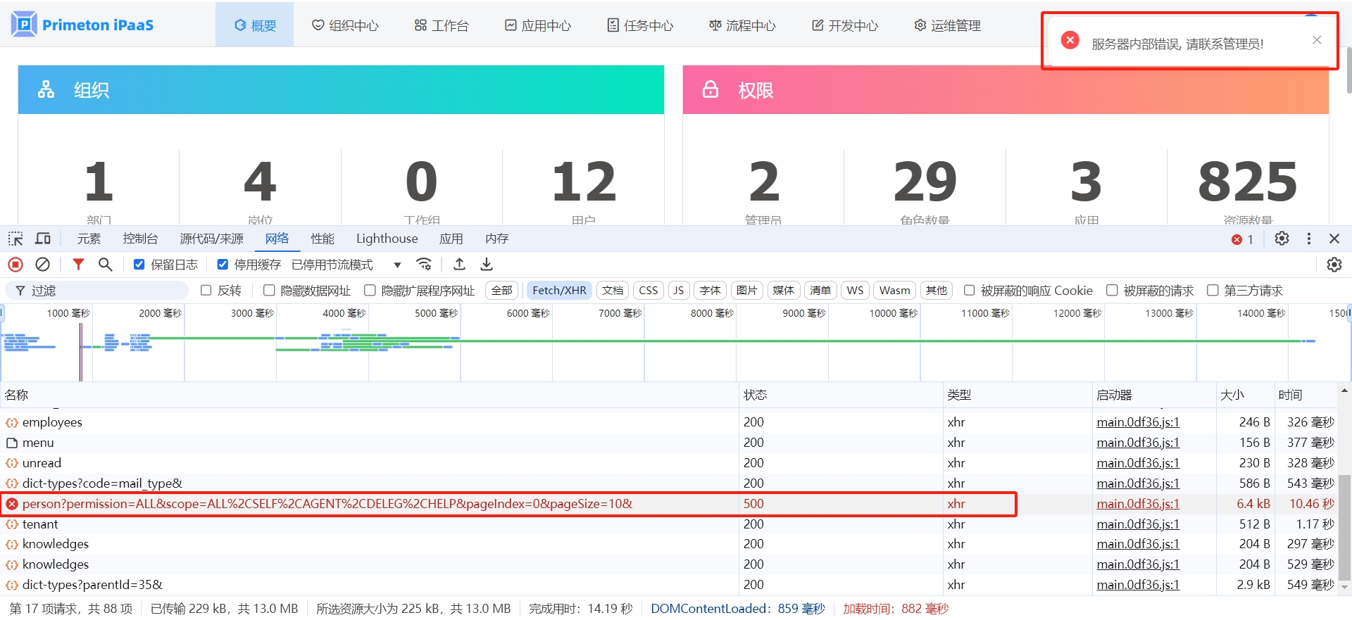Click the export HAR download icon
This screenshot has width=1352, height=620.
click(x=487, y=265)
